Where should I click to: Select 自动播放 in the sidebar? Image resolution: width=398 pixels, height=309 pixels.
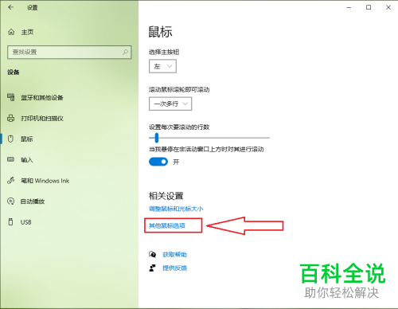coord(33,201)
